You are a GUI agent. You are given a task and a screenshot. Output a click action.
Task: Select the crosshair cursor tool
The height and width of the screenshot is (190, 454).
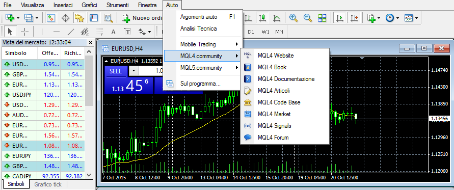tap(25, 32)
